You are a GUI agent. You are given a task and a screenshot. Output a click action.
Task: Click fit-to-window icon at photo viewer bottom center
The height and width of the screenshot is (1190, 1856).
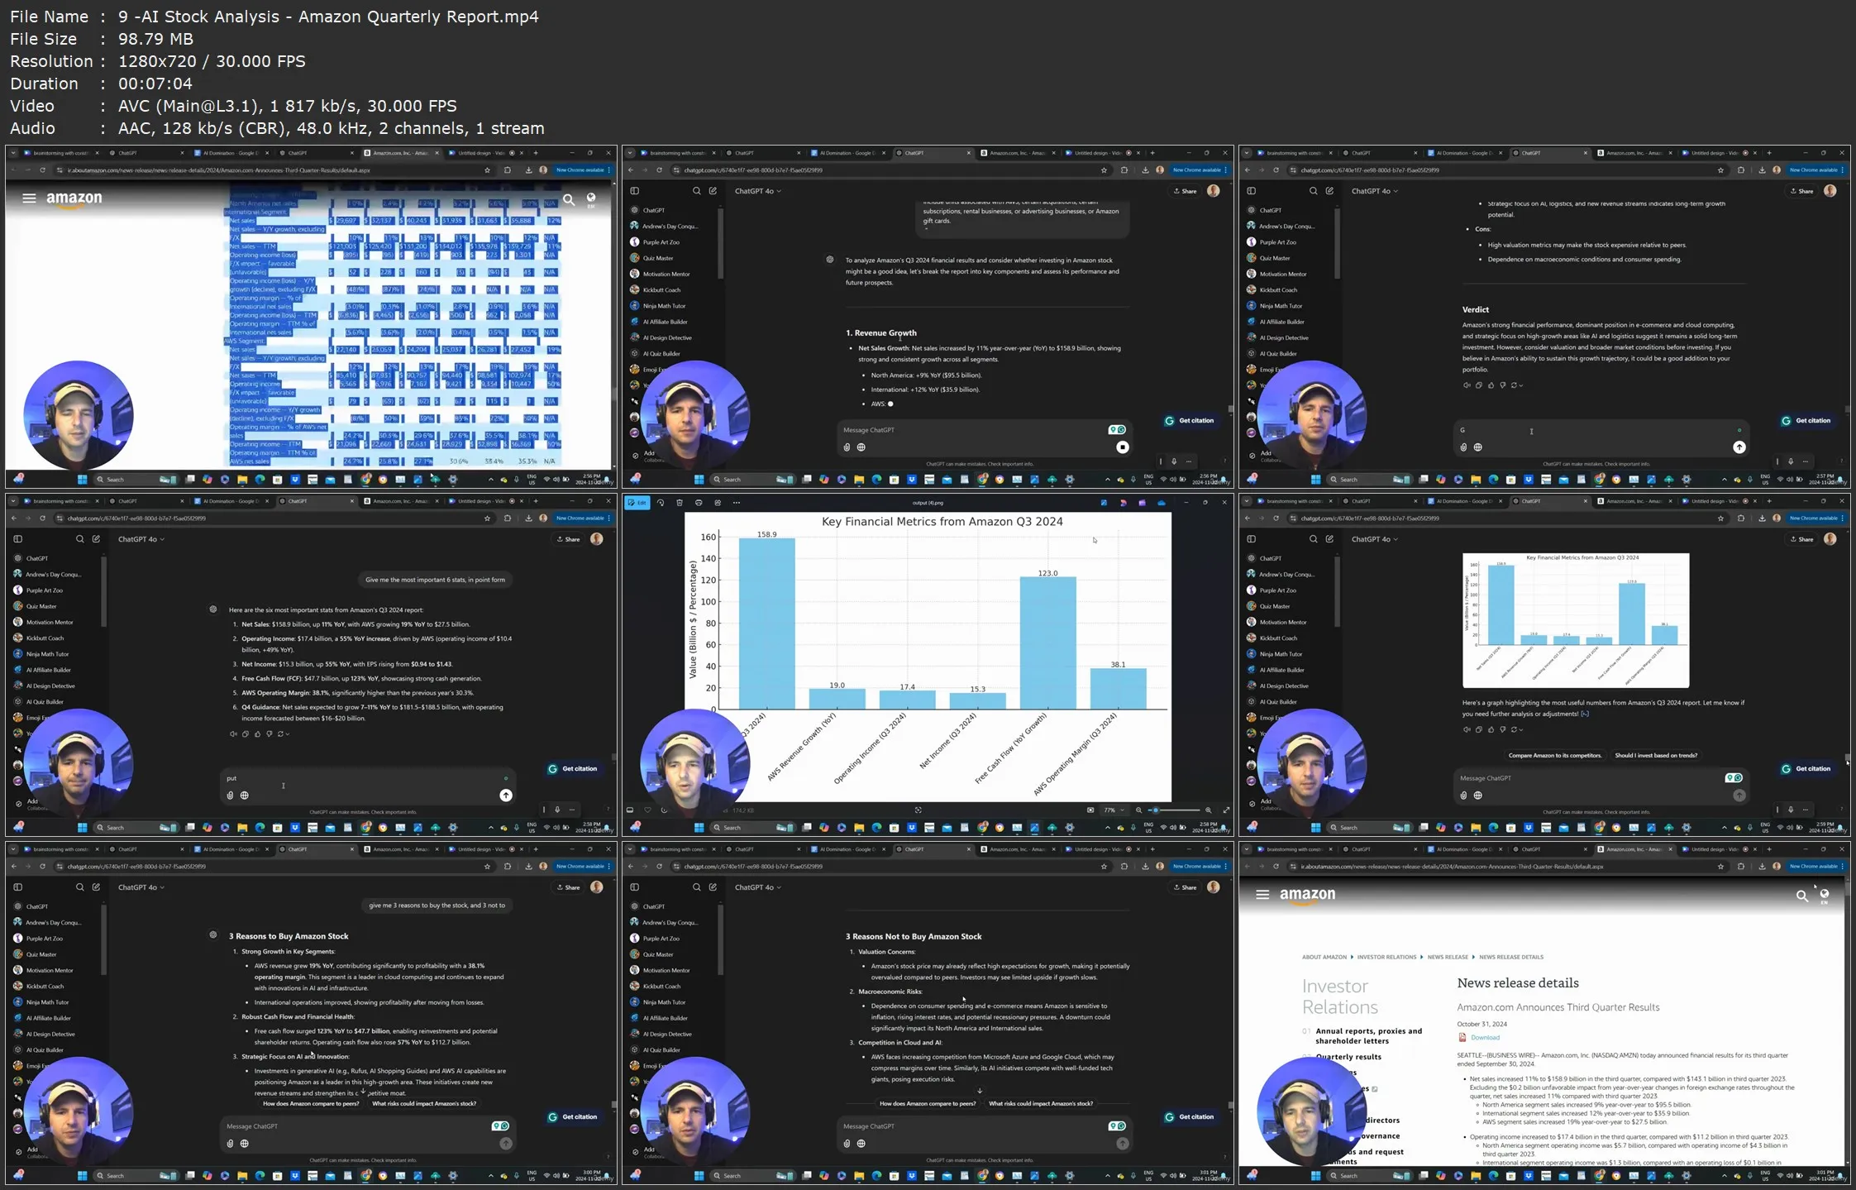point(918,810)
